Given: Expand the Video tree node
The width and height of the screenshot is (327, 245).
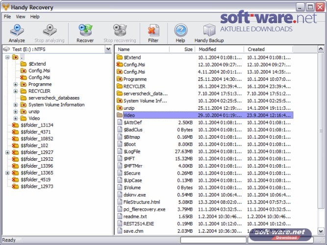Looking at the screenshot, I should pyautogui.click(x=15, y=119).
